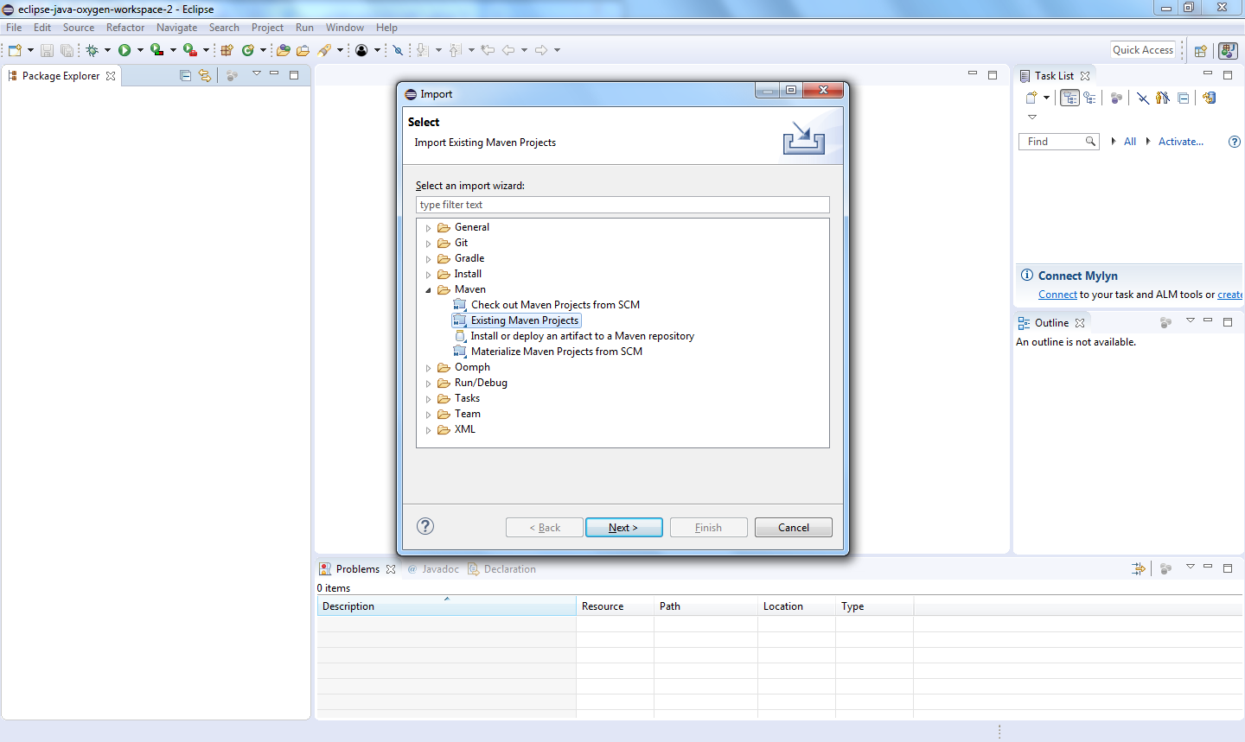The width and height of the screenshot is (1245, 742).
Task: Click the New Java Class icon
Action: pos(248,50)
